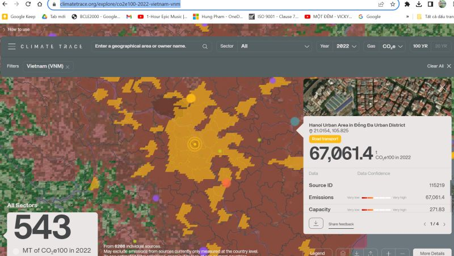Screen dimensions: 454x256
Task: Select the 100 YR warming potential
Action: (x=421, y=46)
